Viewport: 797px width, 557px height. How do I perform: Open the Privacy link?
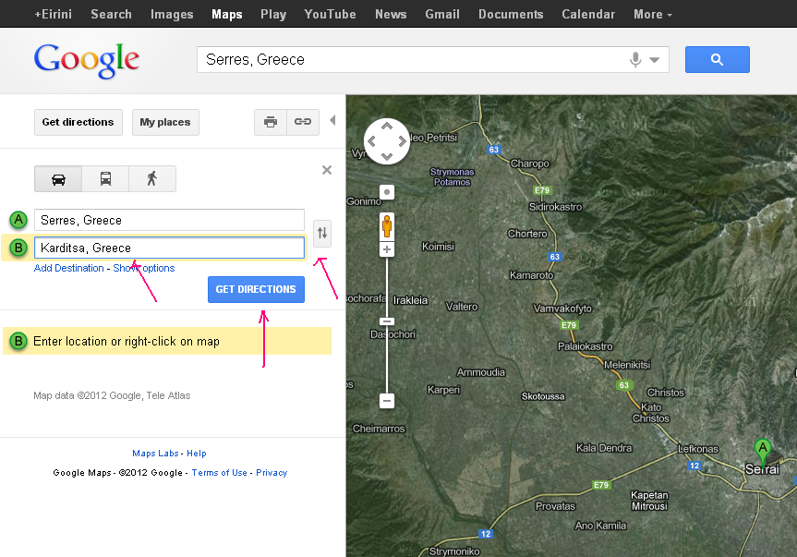point(272,473)
